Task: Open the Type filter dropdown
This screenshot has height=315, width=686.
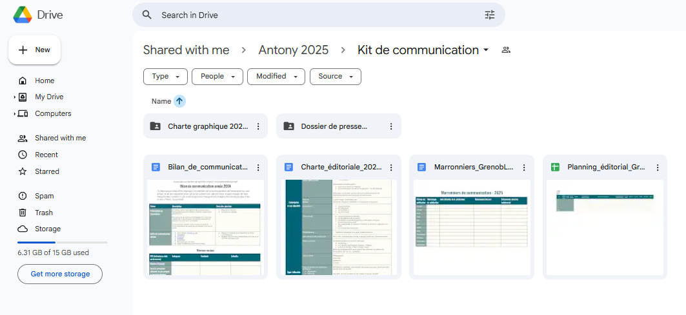Action: click(x=165, y=77)
